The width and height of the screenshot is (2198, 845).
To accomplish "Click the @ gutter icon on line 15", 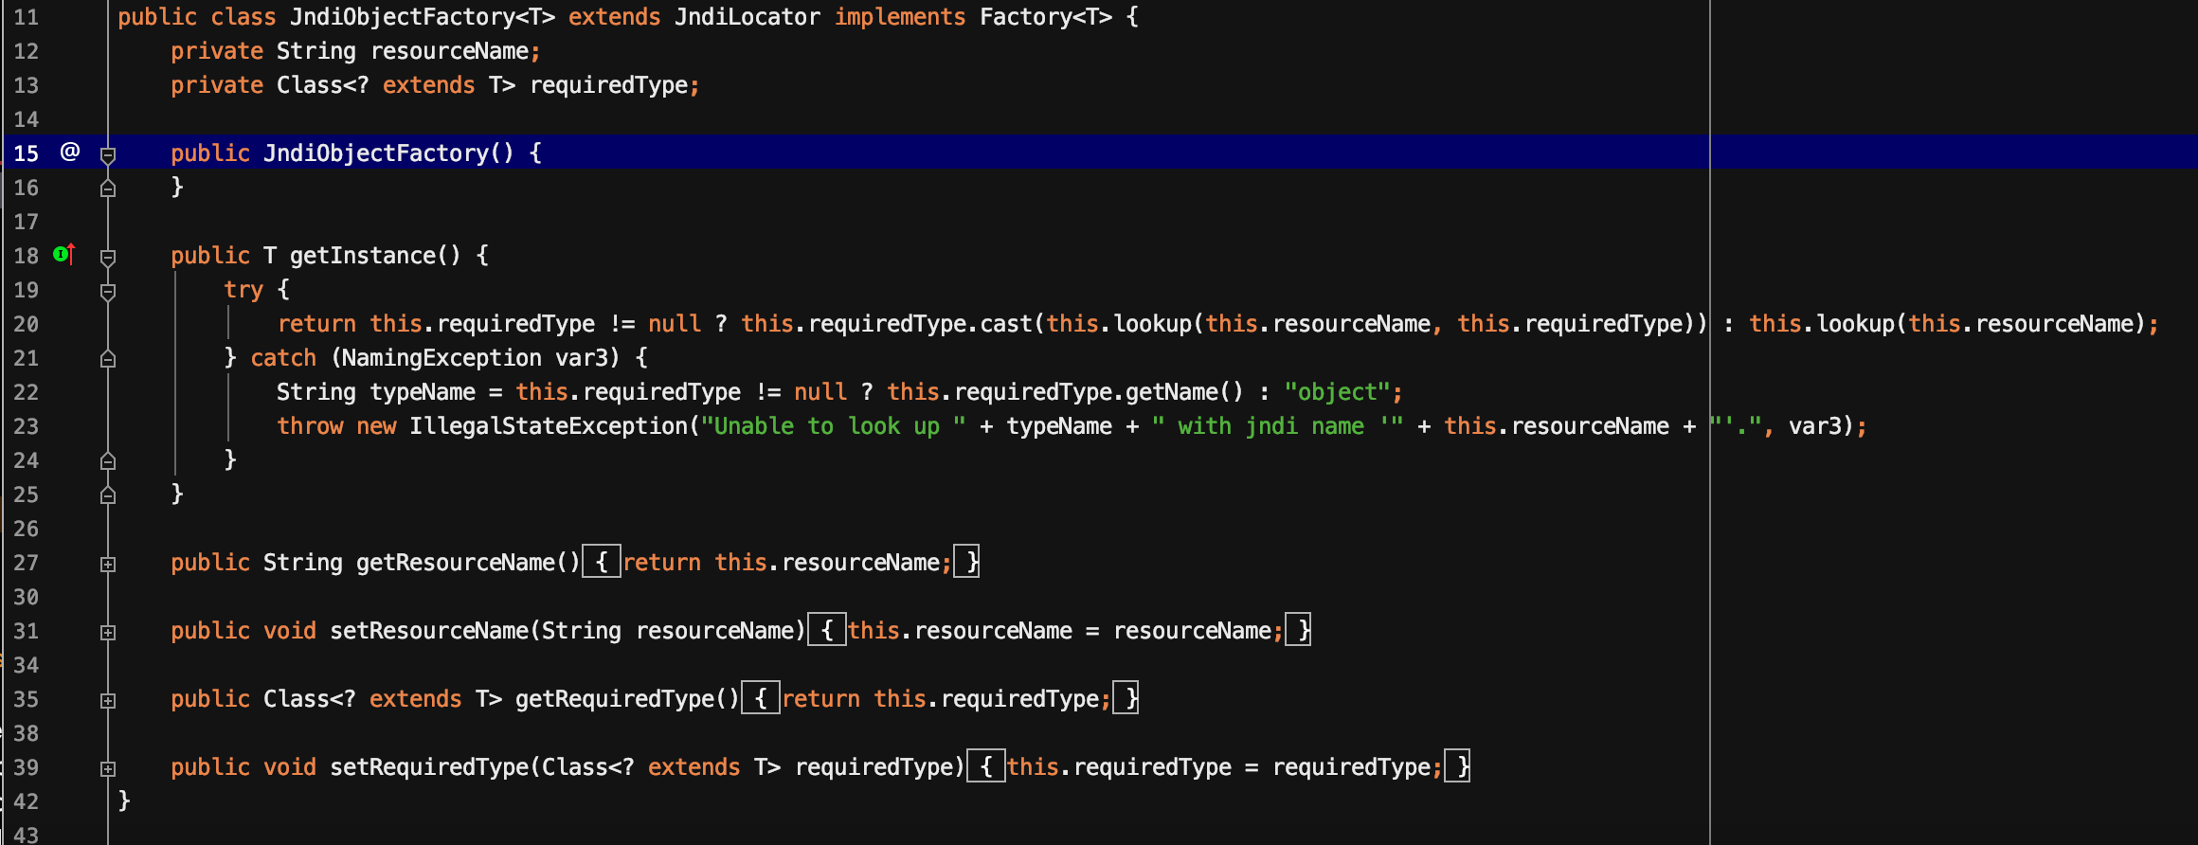I will pyautogui.click(x=70, y=153).
